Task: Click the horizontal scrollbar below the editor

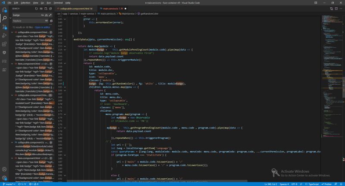Action: click(x=157, y=181)
